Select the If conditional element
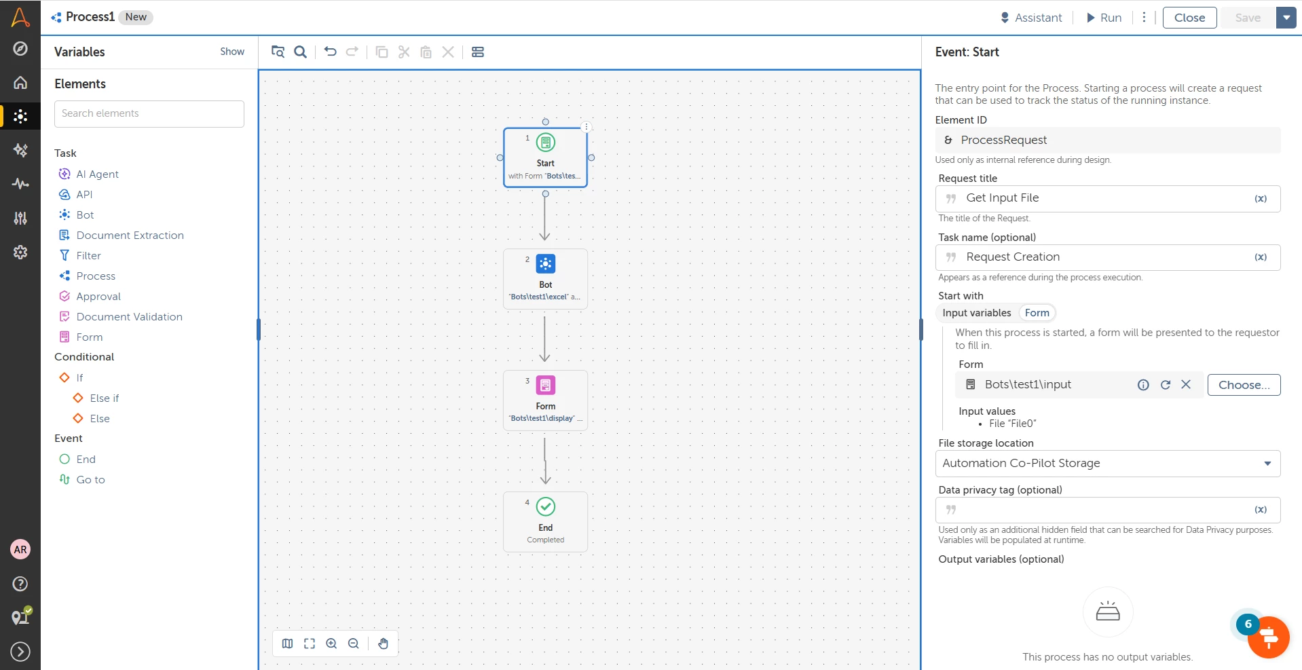This screenshot has height=670, width=1302. (71, 378)
